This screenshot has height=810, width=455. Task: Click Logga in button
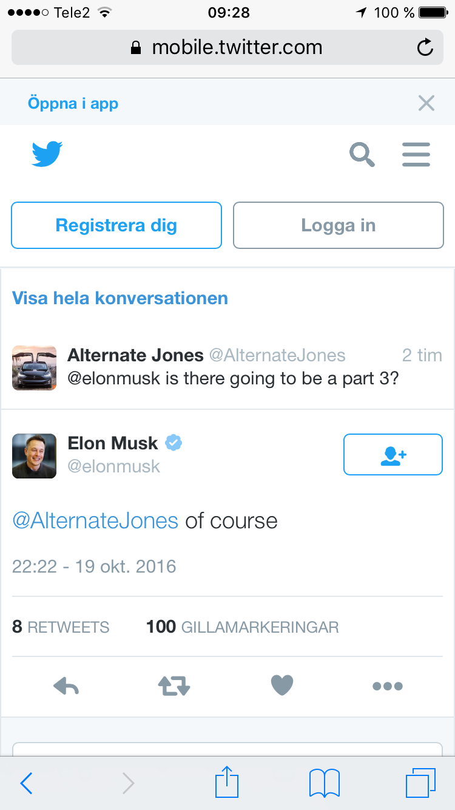click(x=339, y=225)
